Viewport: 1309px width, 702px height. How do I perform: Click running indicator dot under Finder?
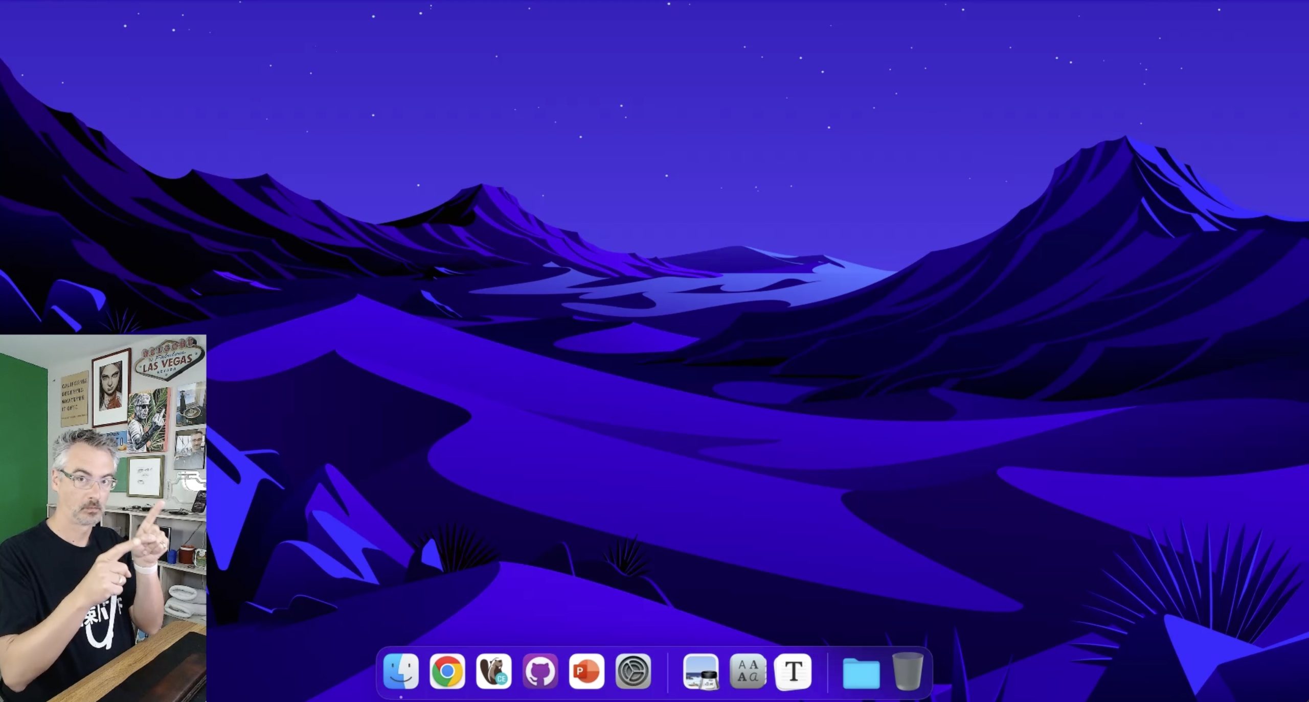point(401,696)
